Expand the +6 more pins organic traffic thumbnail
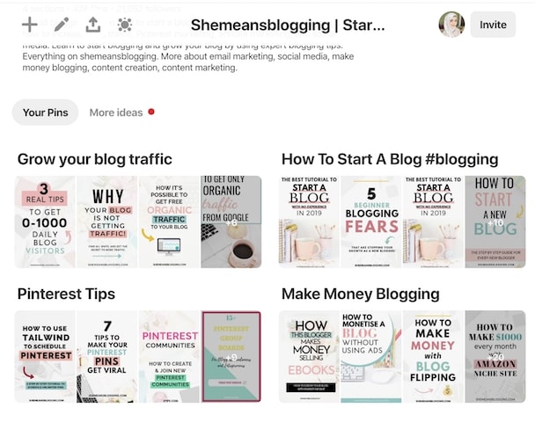 [231, 222]
